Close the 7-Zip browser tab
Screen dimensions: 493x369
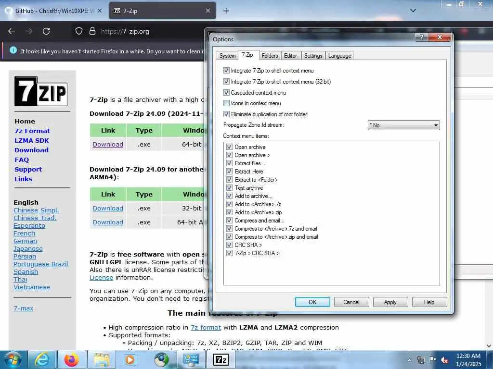(208, 11)
